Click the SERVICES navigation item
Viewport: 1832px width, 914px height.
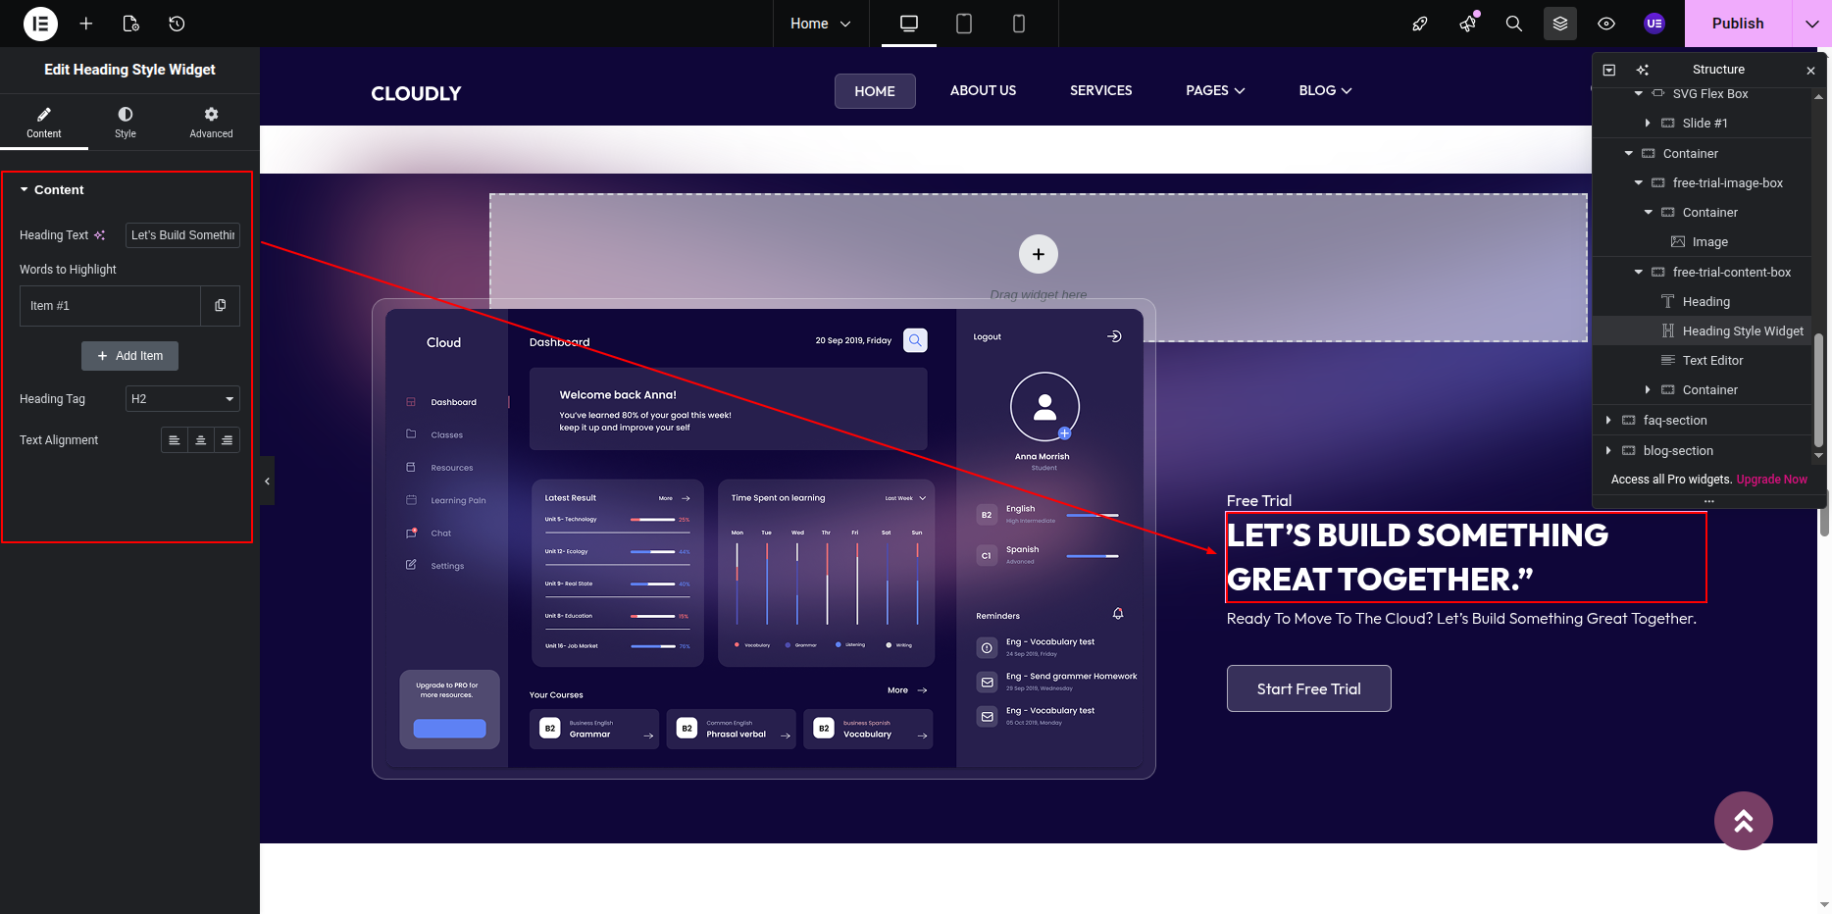tap(1100, 90)
